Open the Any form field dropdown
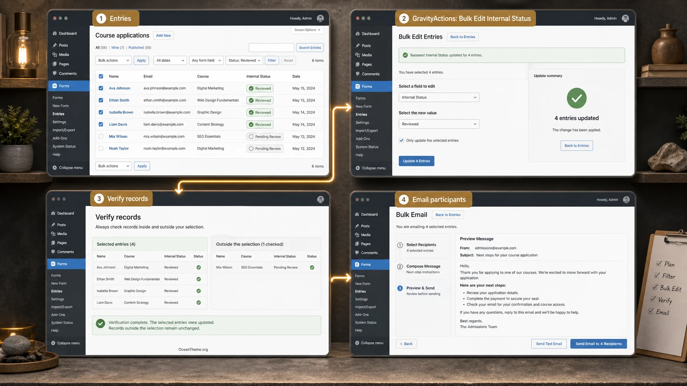Viewport: 687px width, 386px height. [206, 60]
